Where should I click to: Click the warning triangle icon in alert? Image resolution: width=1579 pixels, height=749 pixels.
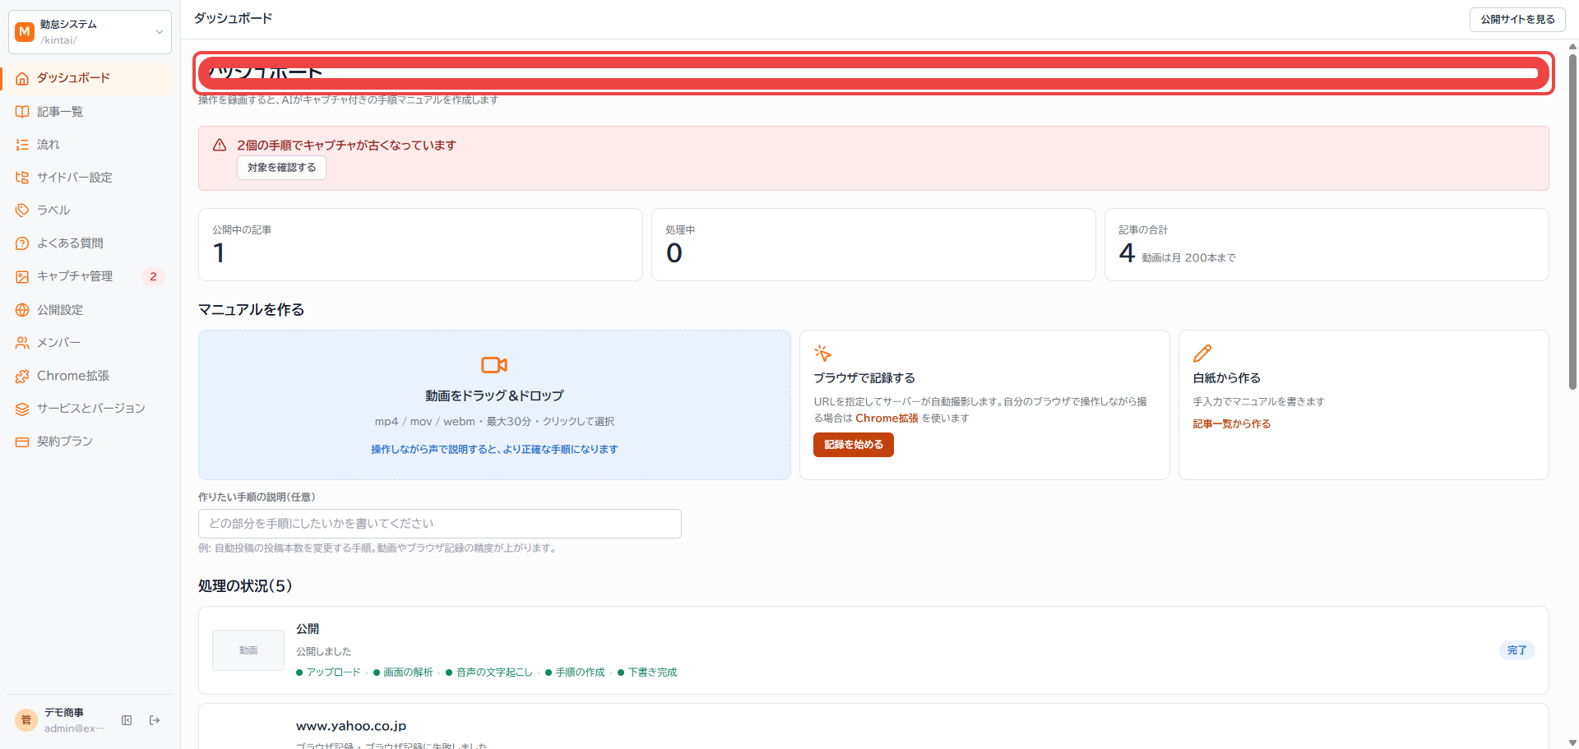point(220,146)
